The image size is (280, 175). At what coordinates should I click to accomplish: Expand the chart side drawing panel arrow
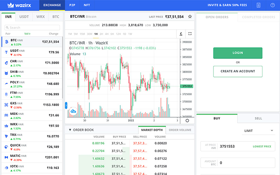(66, 106)
